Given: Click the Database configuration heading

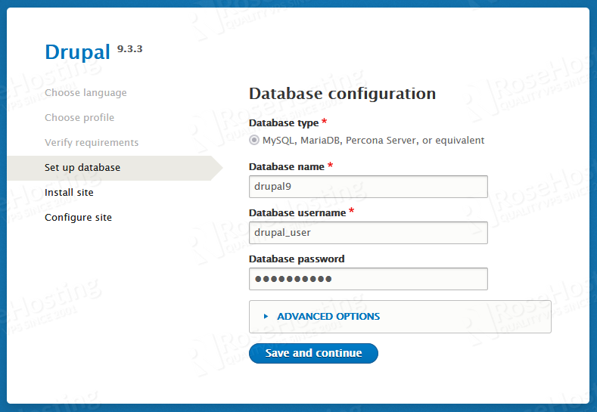Looking at the screenshot, I should click(x=342, y=94).
